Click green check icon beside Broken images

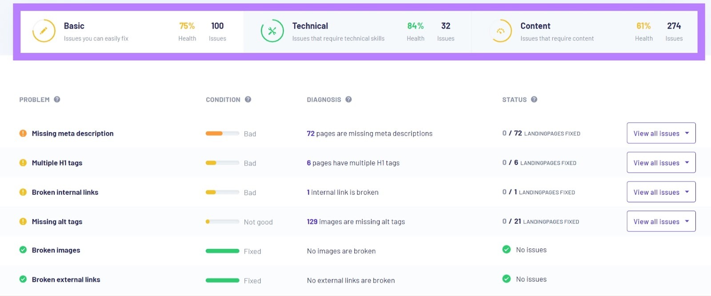(x=23, y=250)
